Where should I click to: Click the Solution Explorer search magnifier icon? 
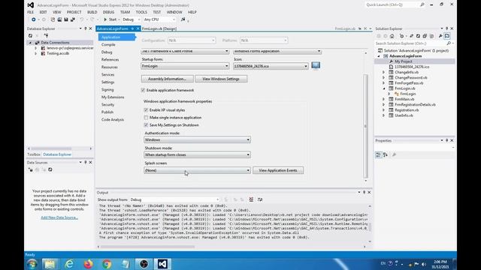449,43
